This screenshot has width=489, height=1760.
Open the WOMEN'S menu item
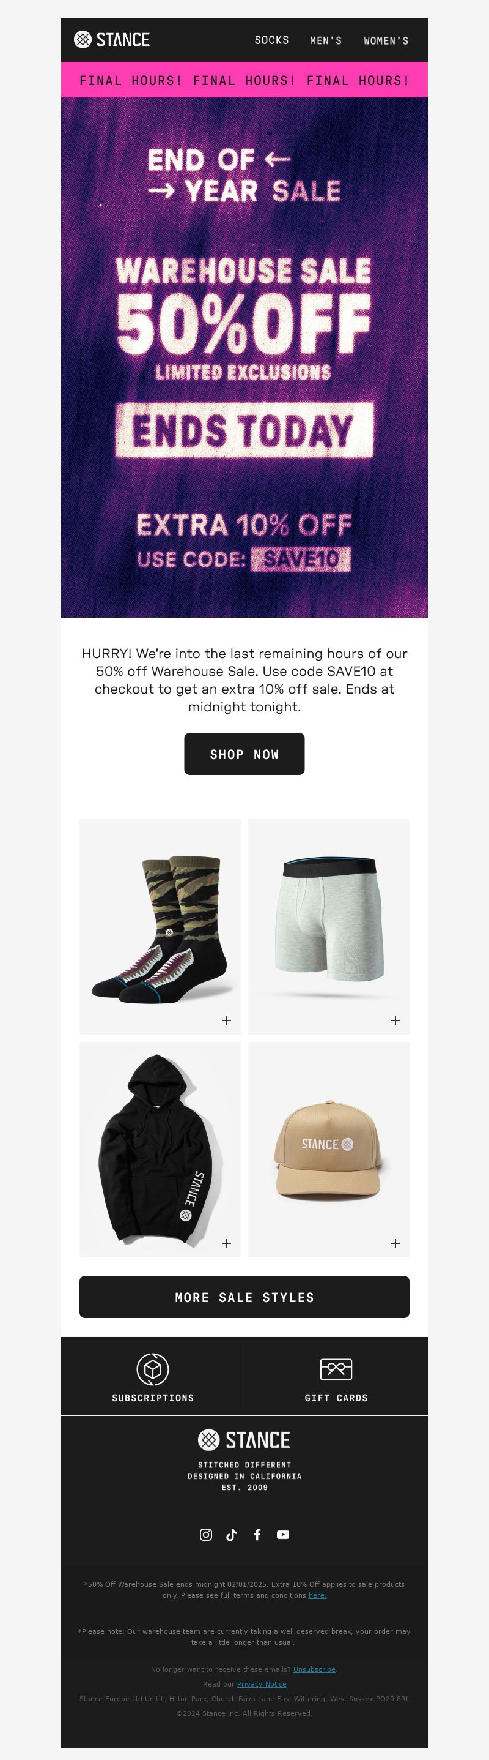[x=386, y=40]
